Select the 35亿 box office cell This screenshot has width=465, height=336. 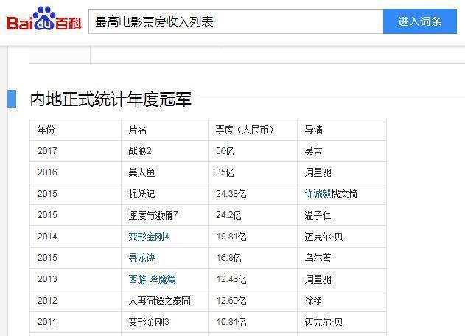tap(253, 172)
